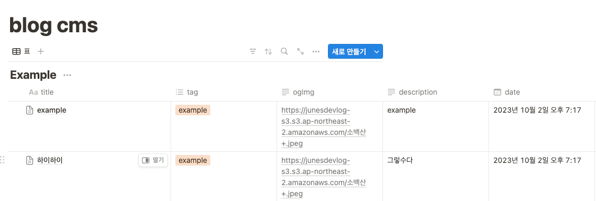This screenshot has height=201, width=596.
Task: Open the date column header
Action: [506, 92]
